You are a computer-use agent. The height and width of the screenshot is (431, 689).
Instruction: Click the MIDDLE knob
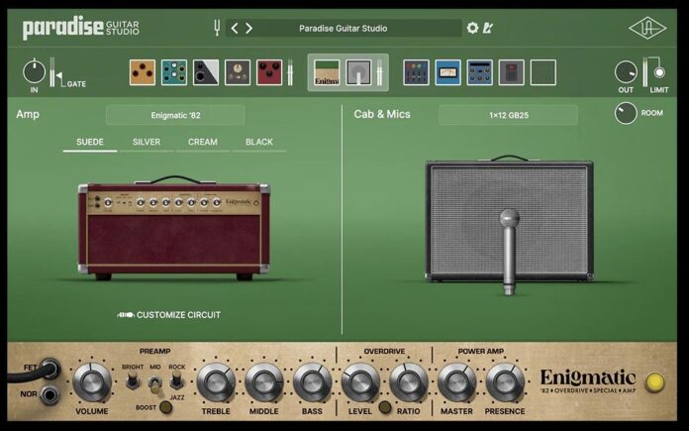263,382
